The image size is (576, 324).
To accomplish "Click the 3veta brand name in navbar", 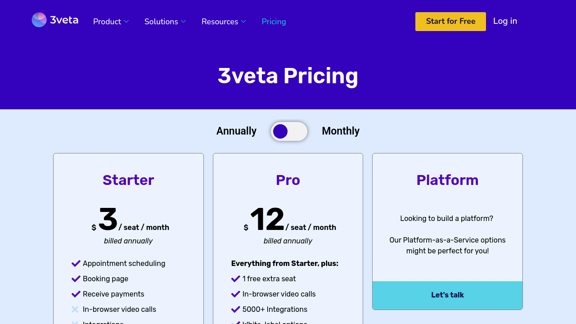I will pyautogui.click(x=64, y=20).
